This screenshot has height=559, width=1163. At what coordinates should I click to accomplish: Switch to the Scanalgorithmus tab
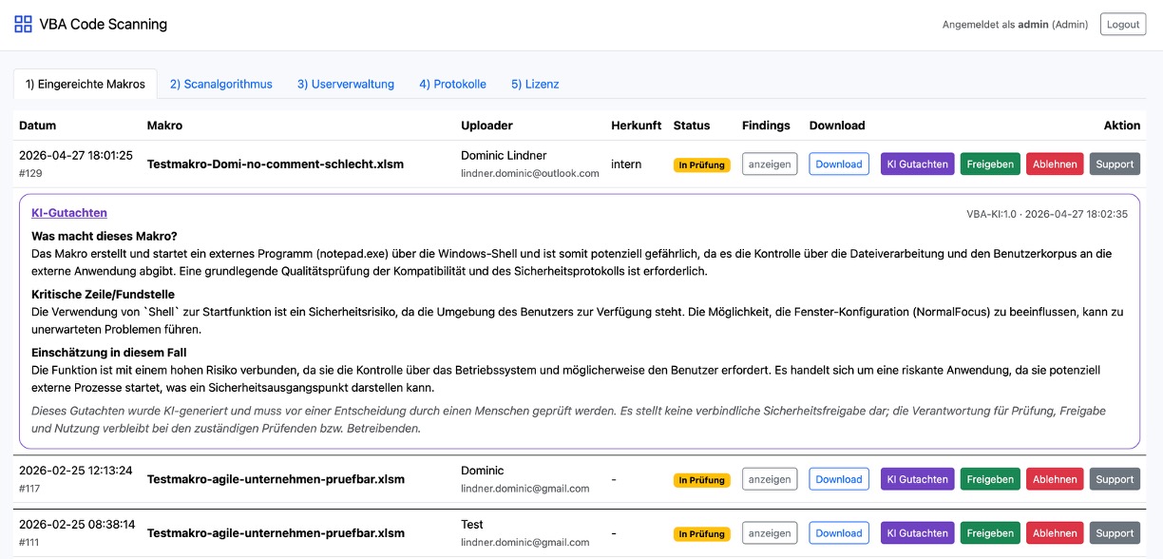pos(220,84)
